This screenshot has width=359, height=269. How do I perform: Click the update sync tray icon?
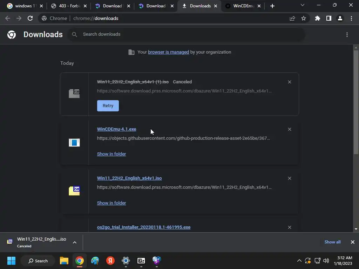point(308,261)
